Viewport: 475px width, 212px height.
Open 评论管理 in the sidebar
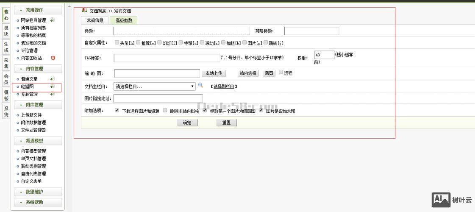coord(29,50)
